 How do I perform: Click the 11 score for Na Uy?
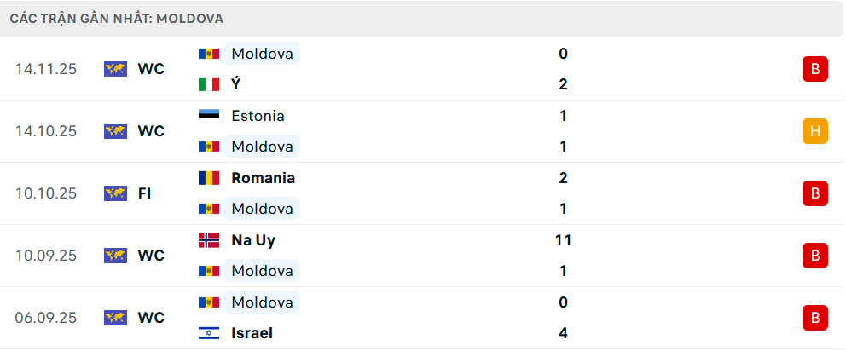point(563,240)
